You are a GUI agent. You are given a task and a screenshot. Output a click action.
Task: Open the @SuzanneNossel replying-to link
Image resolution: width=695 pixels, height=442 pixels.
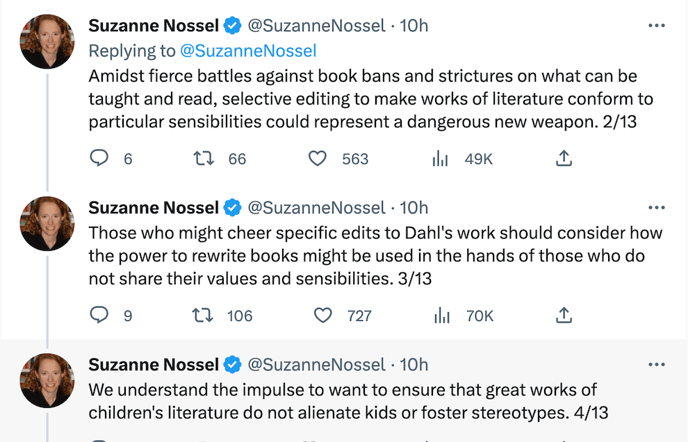[248, 51]
